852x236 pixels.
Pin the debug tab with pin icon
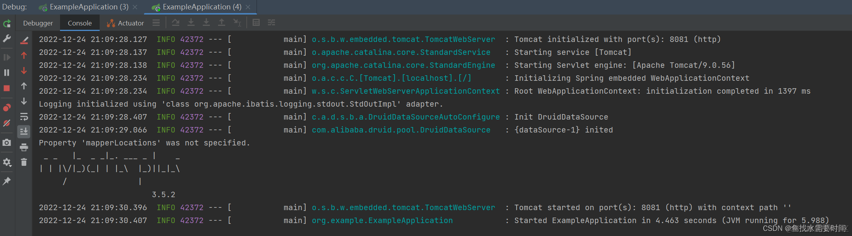coord(7,181)
